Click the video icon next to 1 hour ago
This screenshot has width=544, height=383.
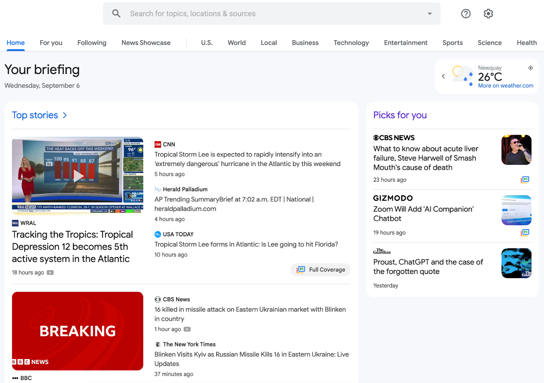click(187, 329)
